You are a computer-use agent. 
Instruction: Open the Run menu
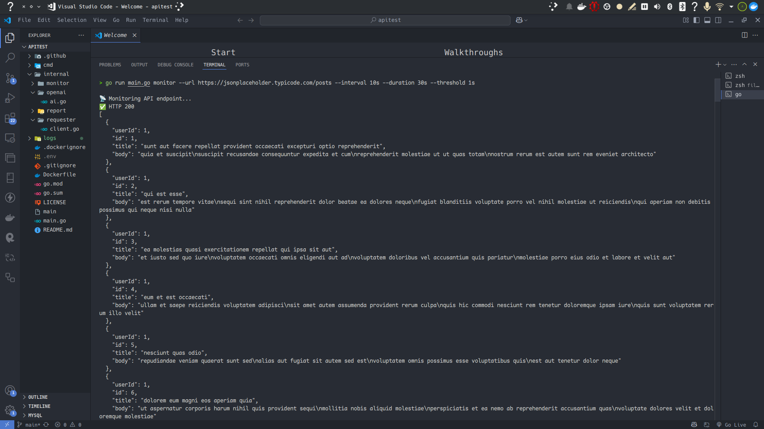(x=131, y=20)
